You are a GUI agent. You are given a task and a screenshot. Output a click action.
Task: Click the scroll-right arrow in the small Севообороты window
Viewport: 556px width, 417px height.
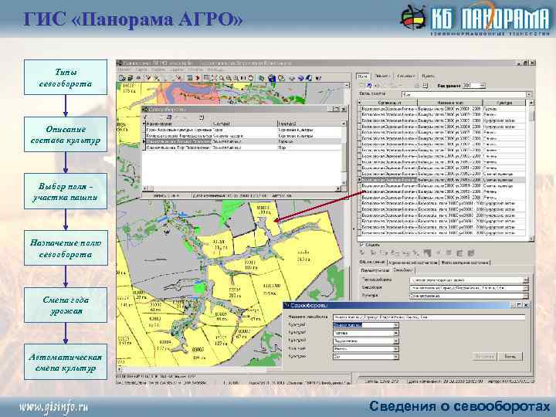click(338, 188)
